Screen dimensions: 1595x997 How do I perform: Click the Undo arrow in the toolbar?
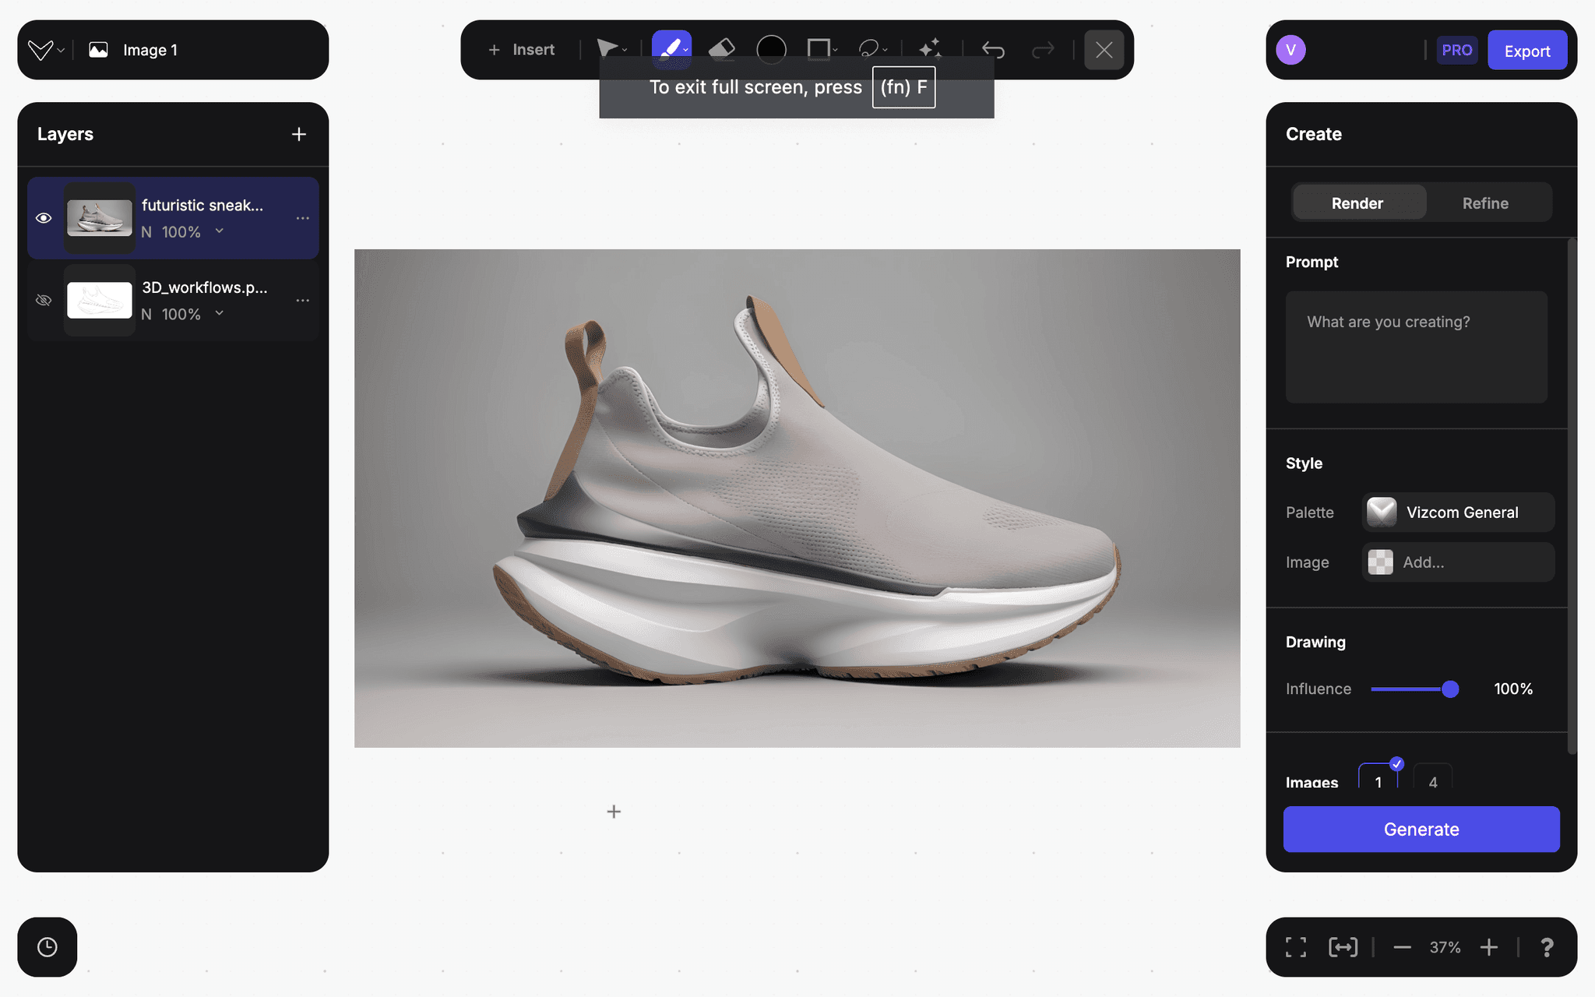click(994, 49)
